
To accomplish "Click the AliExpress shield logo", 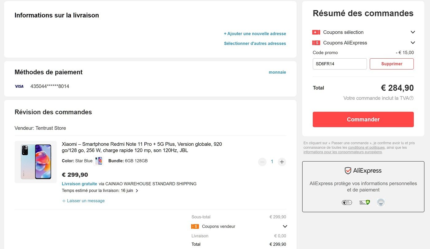I will [x=348, y=171].
